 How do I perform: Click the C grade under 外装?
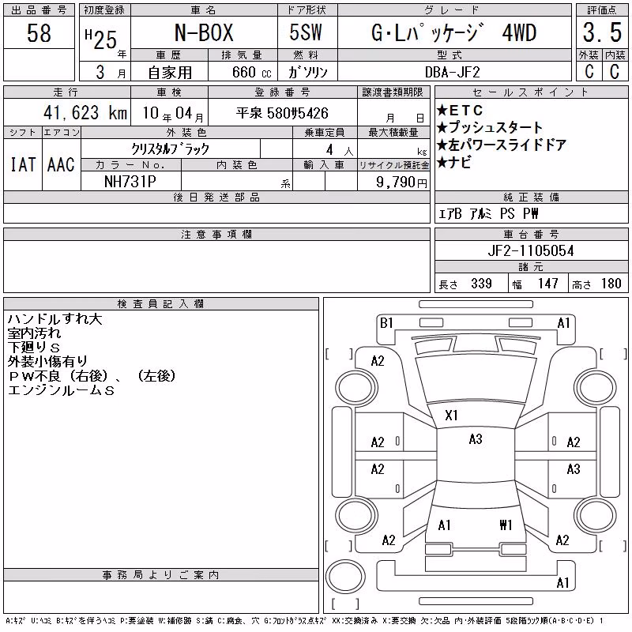click(589, 72)
